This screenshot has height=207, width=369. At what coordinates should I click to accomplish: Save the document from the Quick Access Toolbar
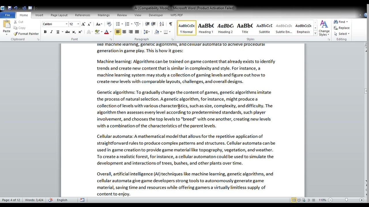[10, 8]
